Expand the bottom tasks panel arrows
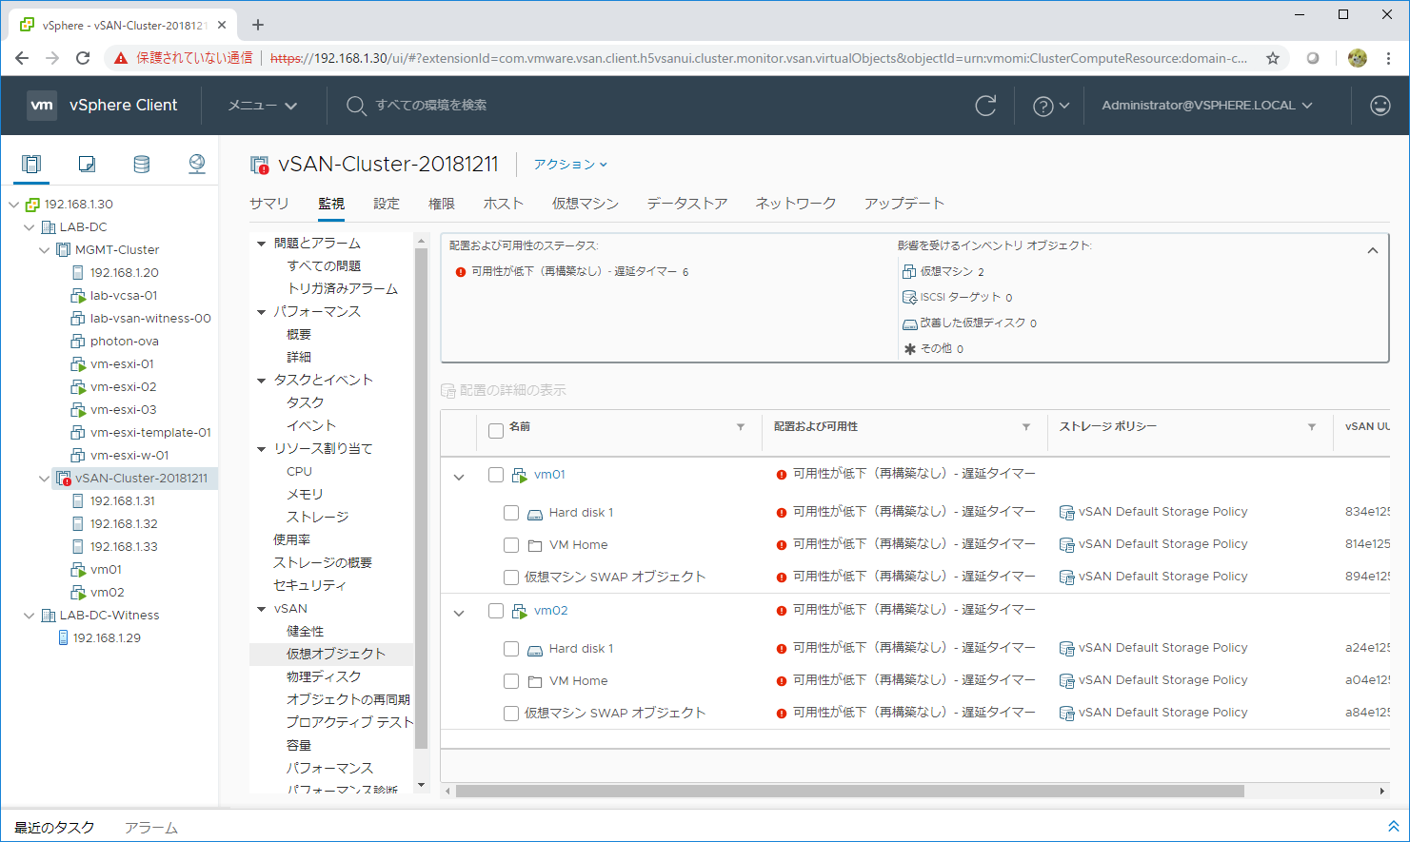 [x=1393, y=827]
